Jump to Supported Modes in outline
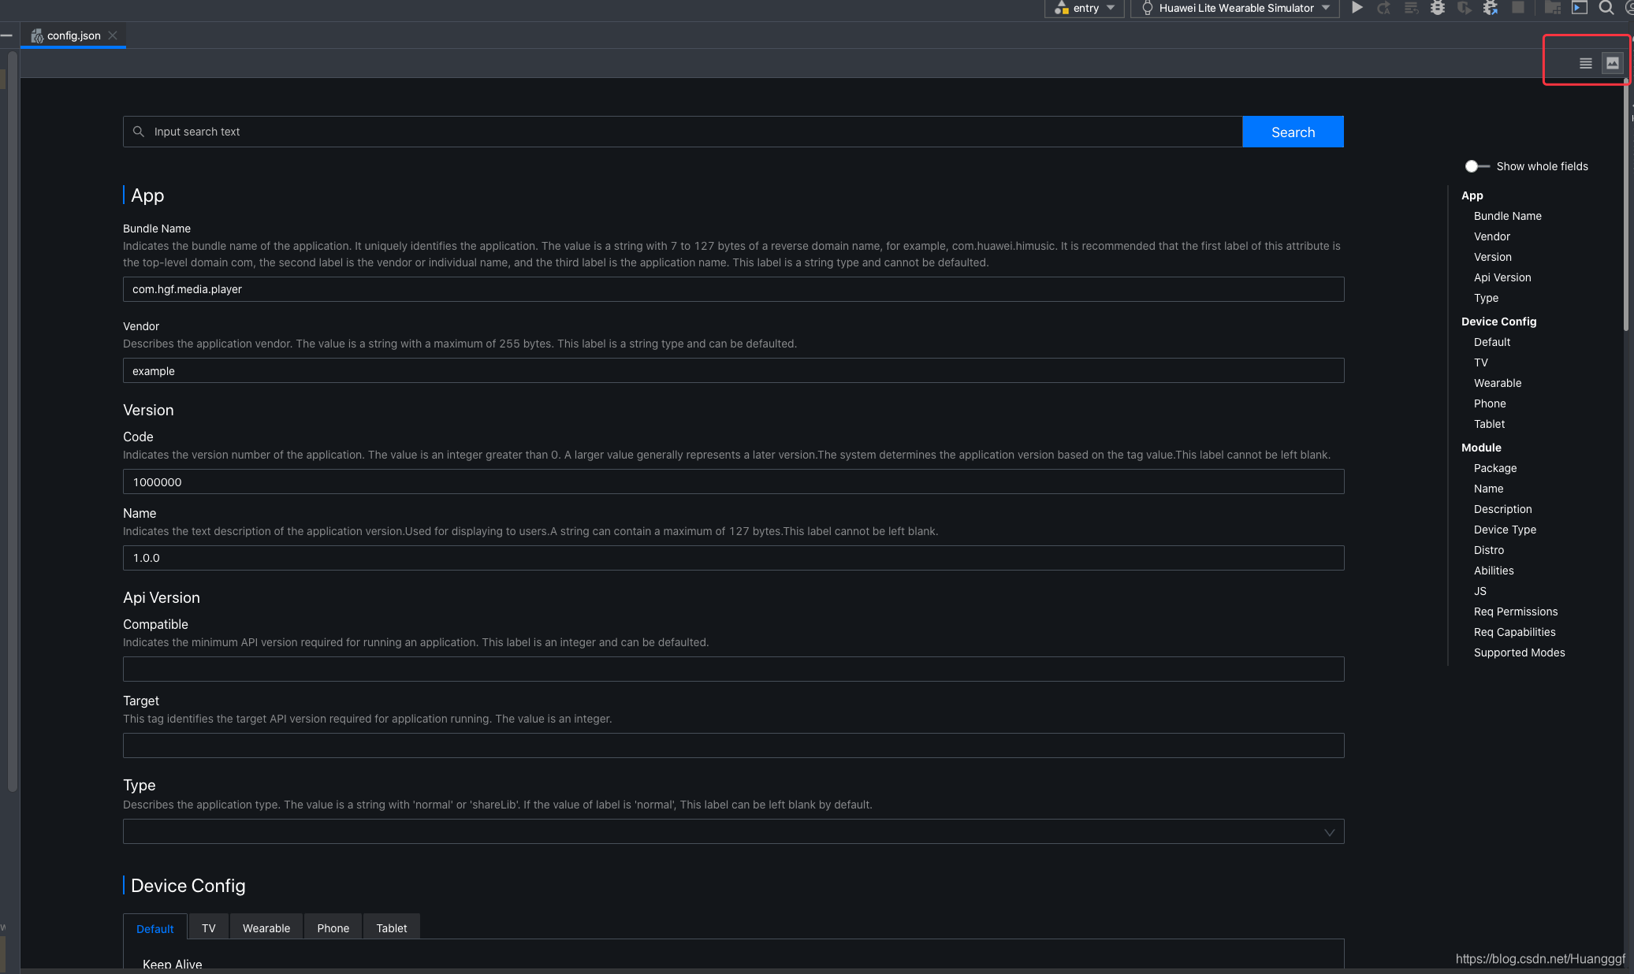1634x974 pixels. pyautogui.click(x=1519, y=652)
